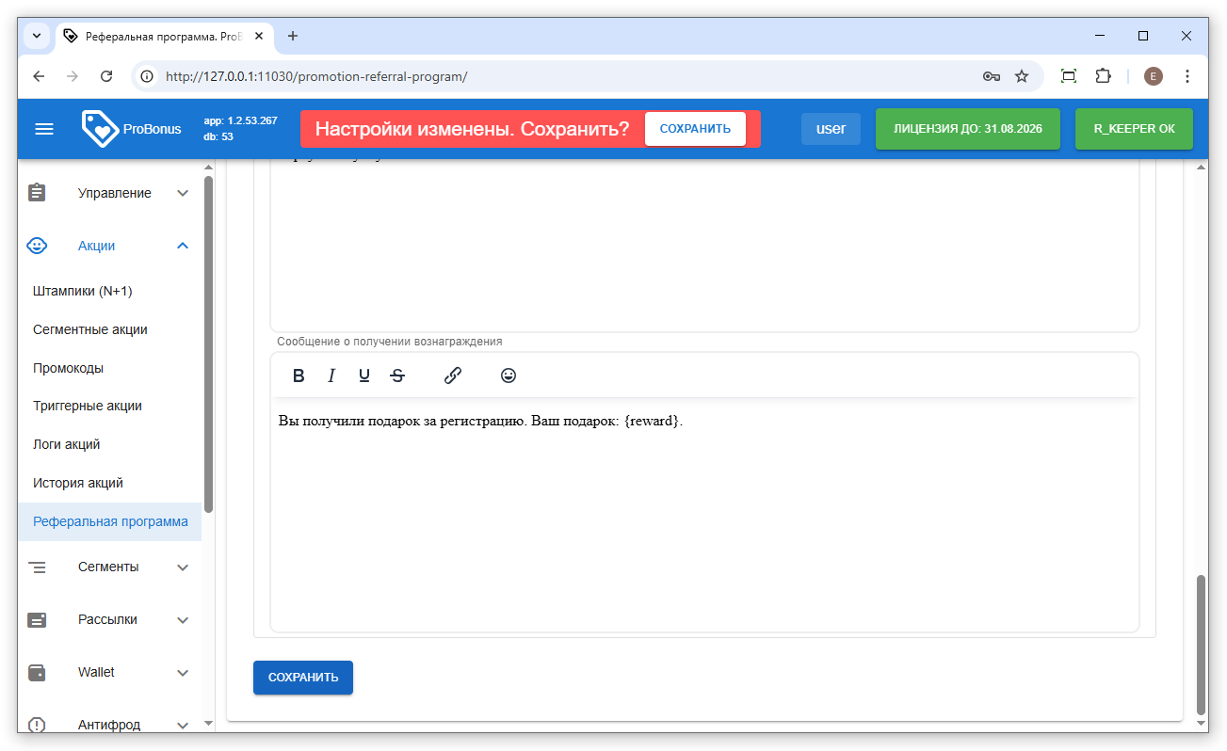
Task: Click the blue Сохранить button below the editor
Action: (x=303, y=678)
